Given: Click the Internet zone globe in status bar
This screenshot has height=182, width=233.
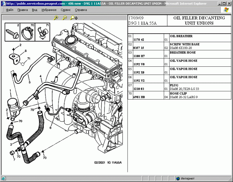Looking at the screenshot, I should pyautogui.click(x=178, y=179).
